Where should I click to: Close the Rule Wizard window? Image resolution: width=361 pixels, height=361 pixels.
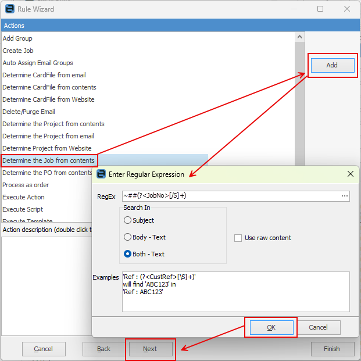pyautogui.click(x=346, y=9)
